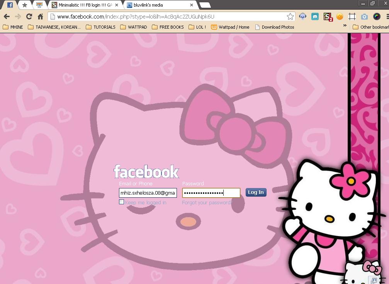Image resolution: width=389 pixels, height=284 pixels.
Task: Switch to the bluvilink's media tab
Action: coord(159,5)
